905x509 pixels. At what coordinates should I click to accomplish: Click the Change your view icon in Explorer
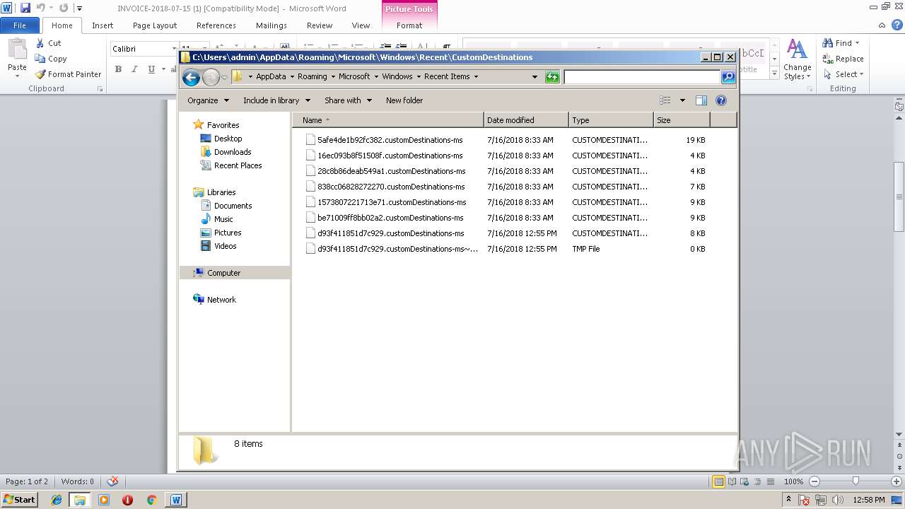tap(665, 100)
